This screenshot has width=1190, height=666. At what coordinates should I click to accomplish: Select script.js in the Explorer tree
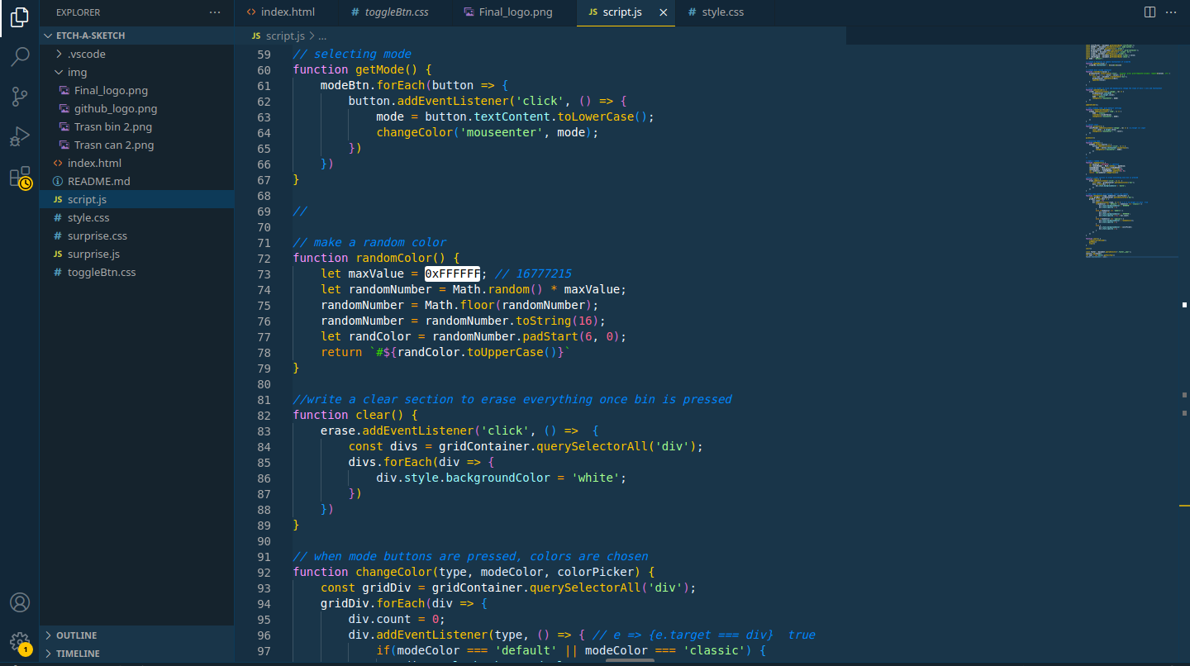point(137,199)
